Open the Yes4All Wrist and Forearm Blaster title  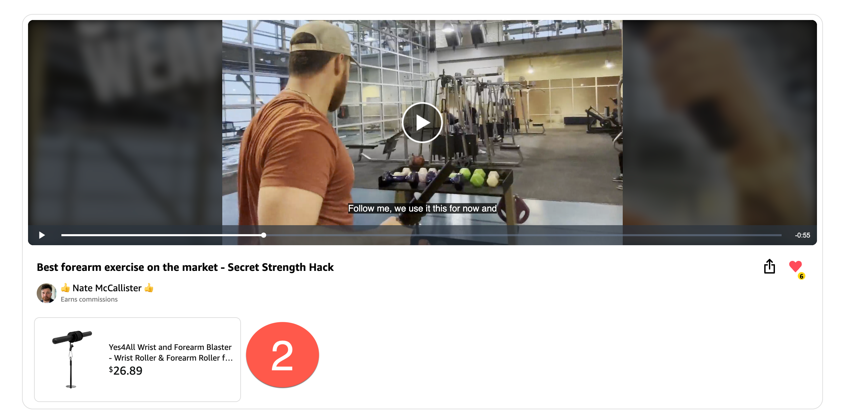point(171,352)
